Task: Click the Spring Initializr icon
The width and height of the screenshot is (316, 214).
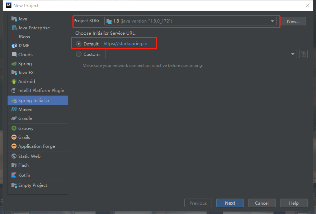Action: [14, 101]
